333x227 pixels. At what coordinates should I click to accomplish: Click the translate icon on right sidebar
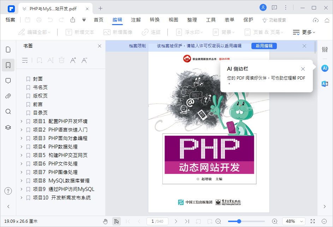[x=325, y=84]
